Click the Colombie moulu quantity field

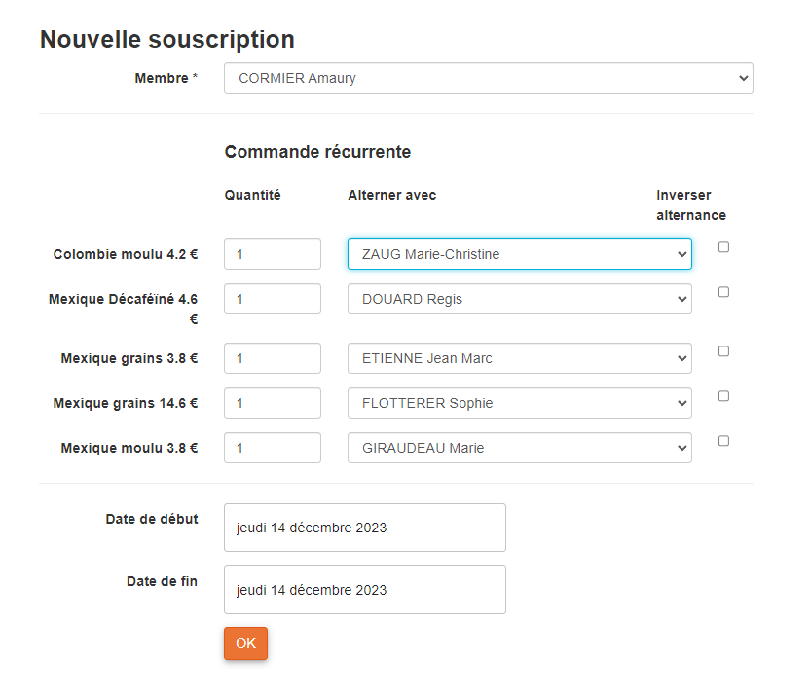(x=272, y=254)
